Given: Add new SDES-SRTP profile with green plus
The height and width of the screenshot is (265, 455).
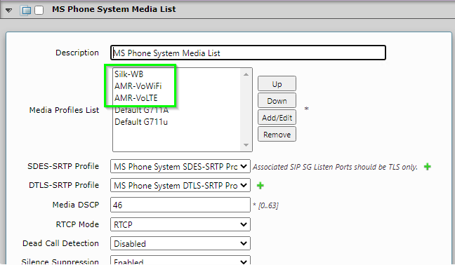Looking at the screenshot, I should click(428, 167).
